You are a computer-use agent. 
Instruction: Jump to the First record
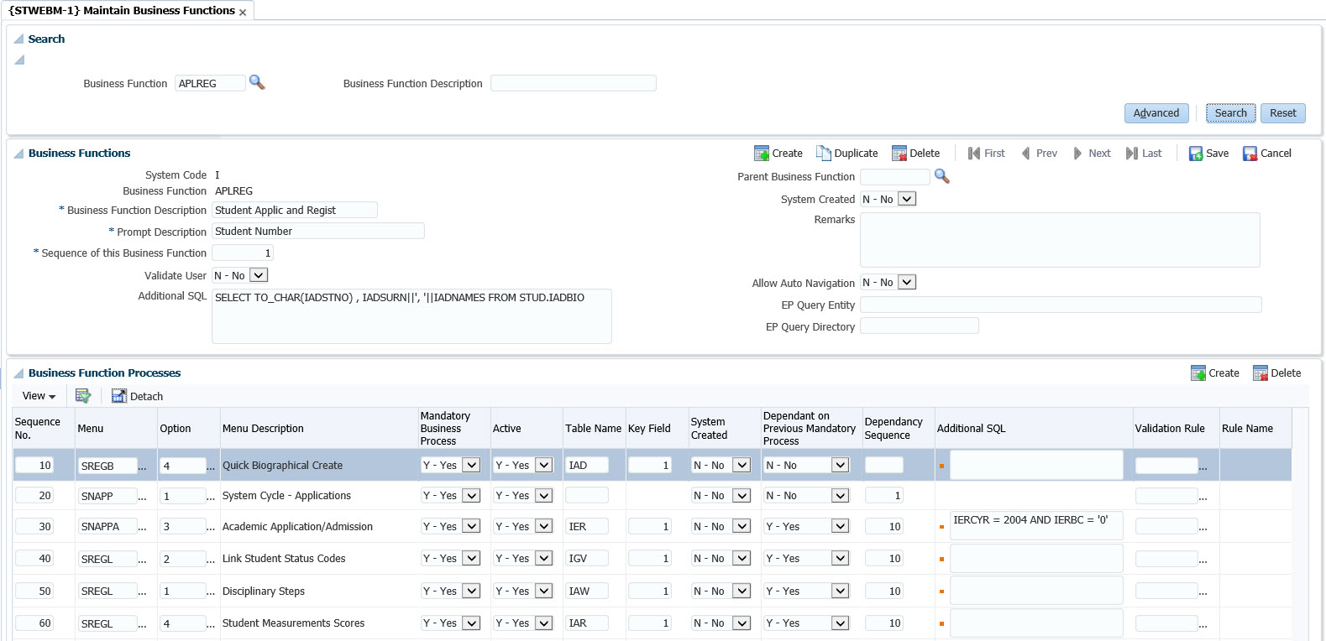tap(986, 154)
